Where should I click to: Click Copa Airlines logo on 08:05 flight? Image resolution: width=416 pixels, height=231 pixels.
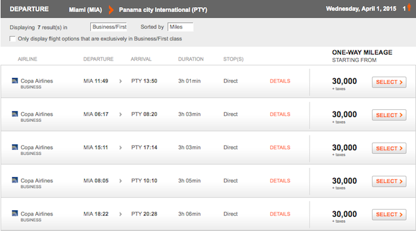tap(15, 180)
